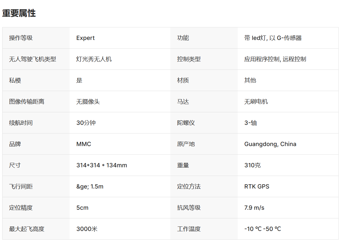Viewport: 344px width, 248px height.
Task: Click the 无人驾驶飞机类型 label
Action: (33, 59)
